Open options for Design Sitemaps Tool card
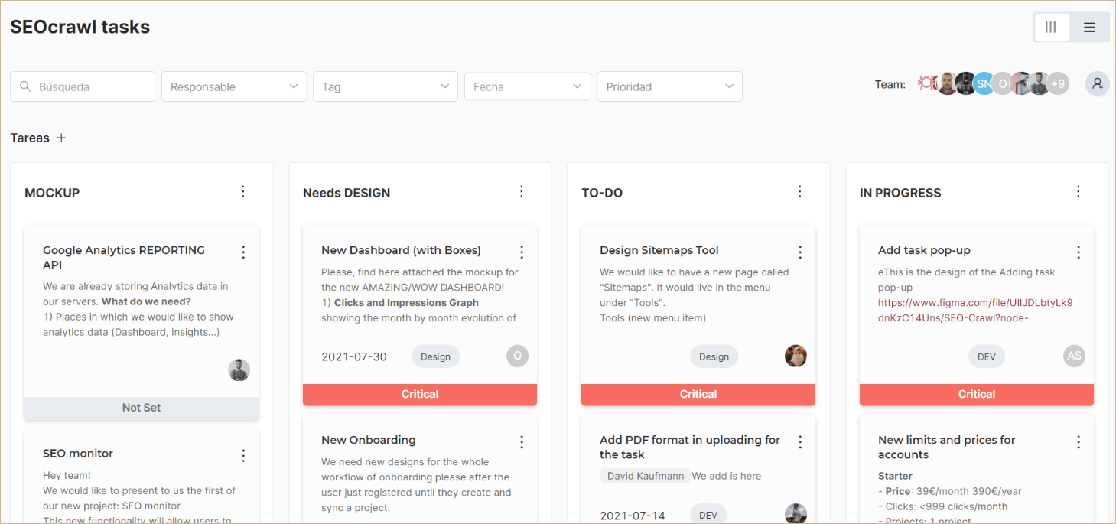 coord(800,252)
